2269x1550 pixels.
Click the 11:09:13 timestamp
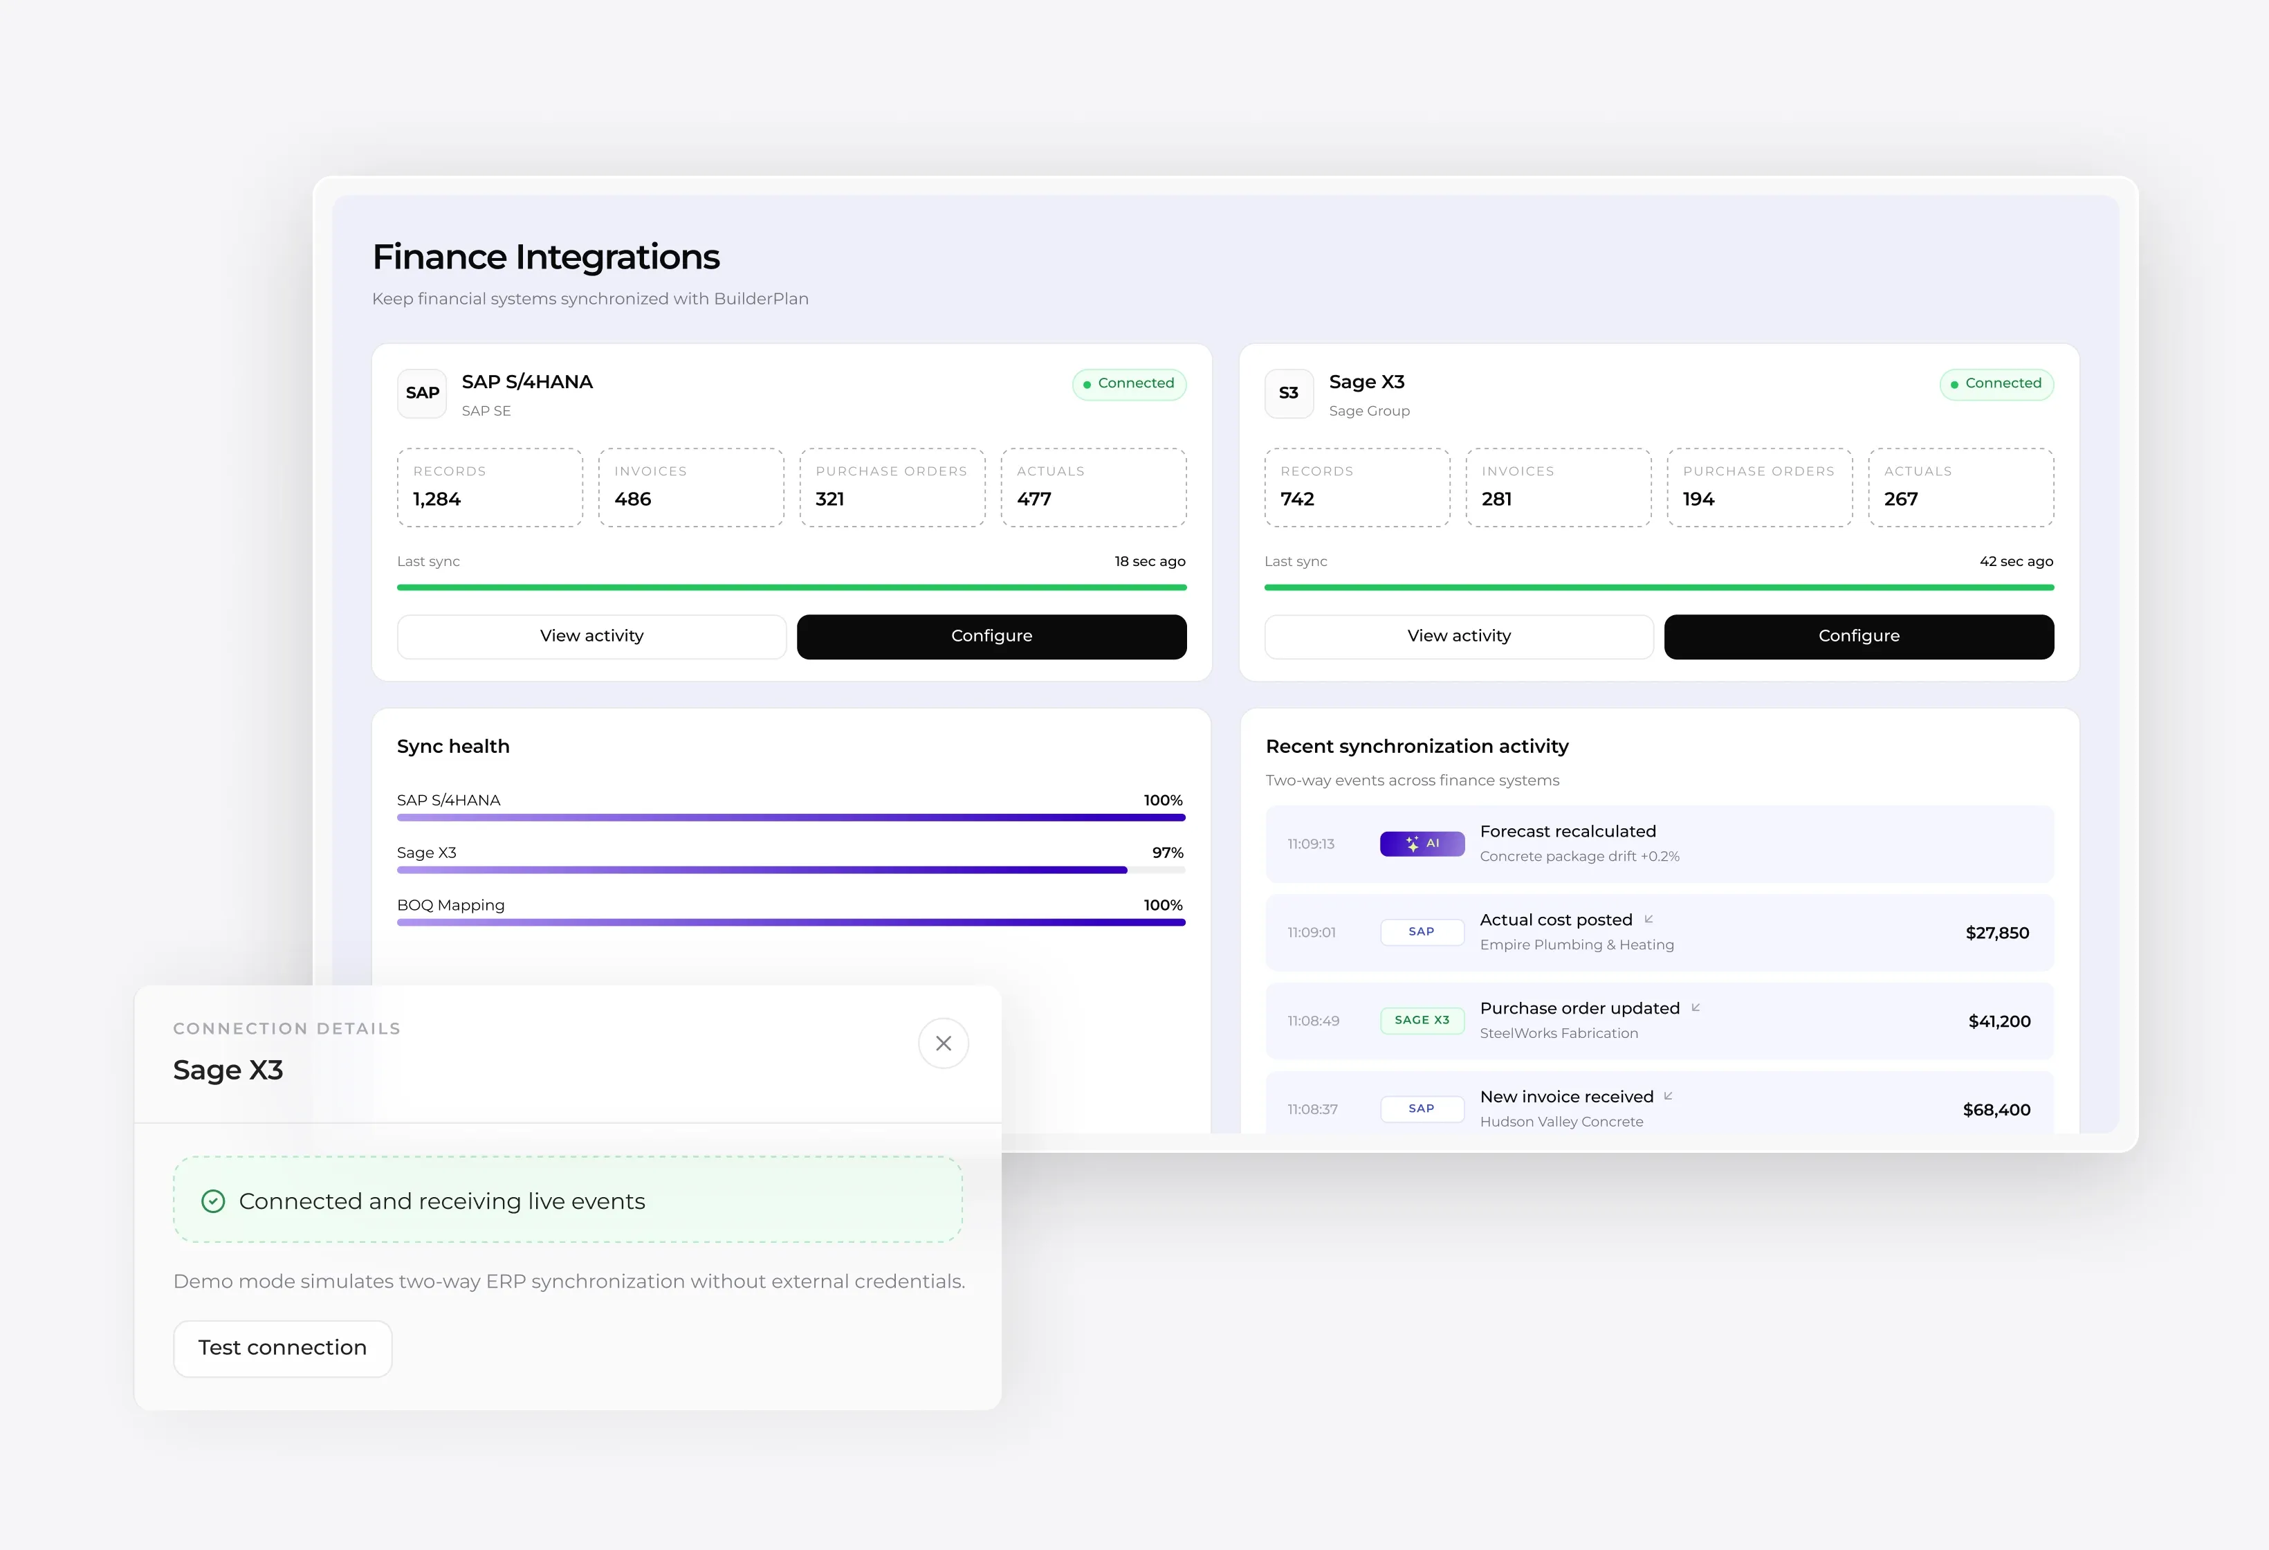[x=1310, y=844]
